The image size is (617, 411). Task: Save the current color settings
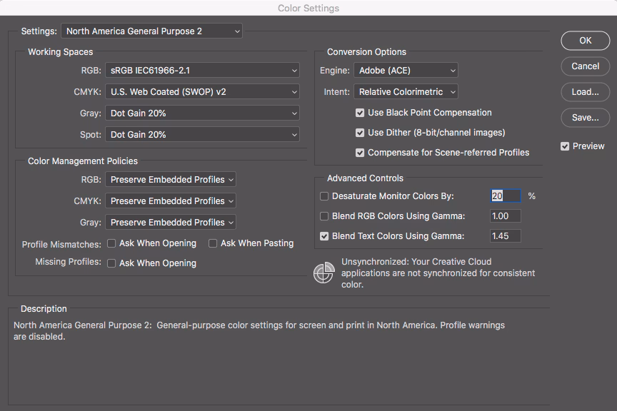coord(585,118)
